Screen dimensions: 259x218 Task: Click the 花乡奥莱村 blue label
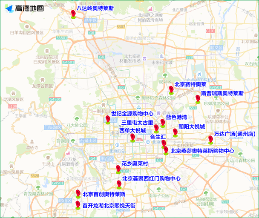click(135, 163)
